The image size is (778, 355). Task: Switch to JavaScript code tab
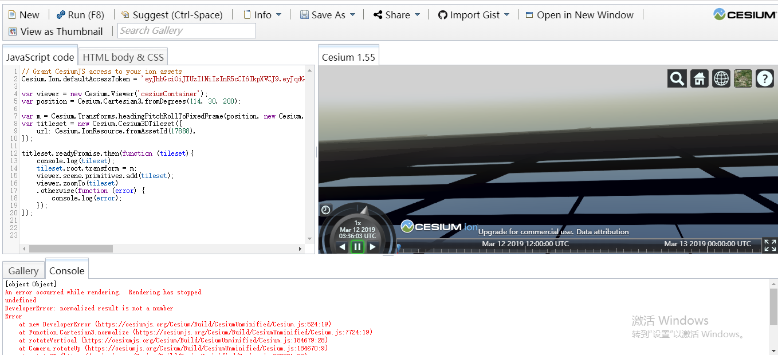pos(40,57)
